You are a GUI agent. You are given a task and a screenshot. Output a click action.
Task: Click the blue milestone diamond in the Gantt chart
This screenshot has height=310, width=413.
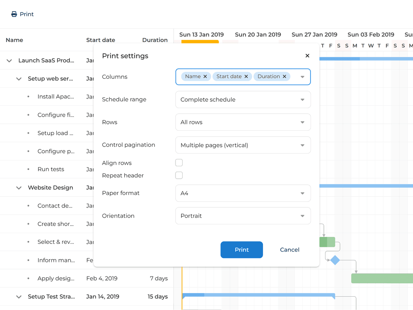click(x=335, y=260)
